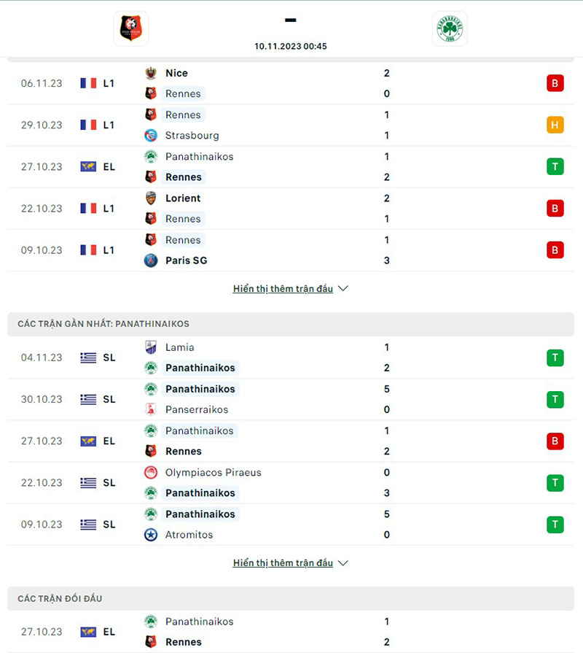Screen dimensions: 583x653
Task: Click the orange H badge on the Strasbourg row
Action: [x=555, y=125]
